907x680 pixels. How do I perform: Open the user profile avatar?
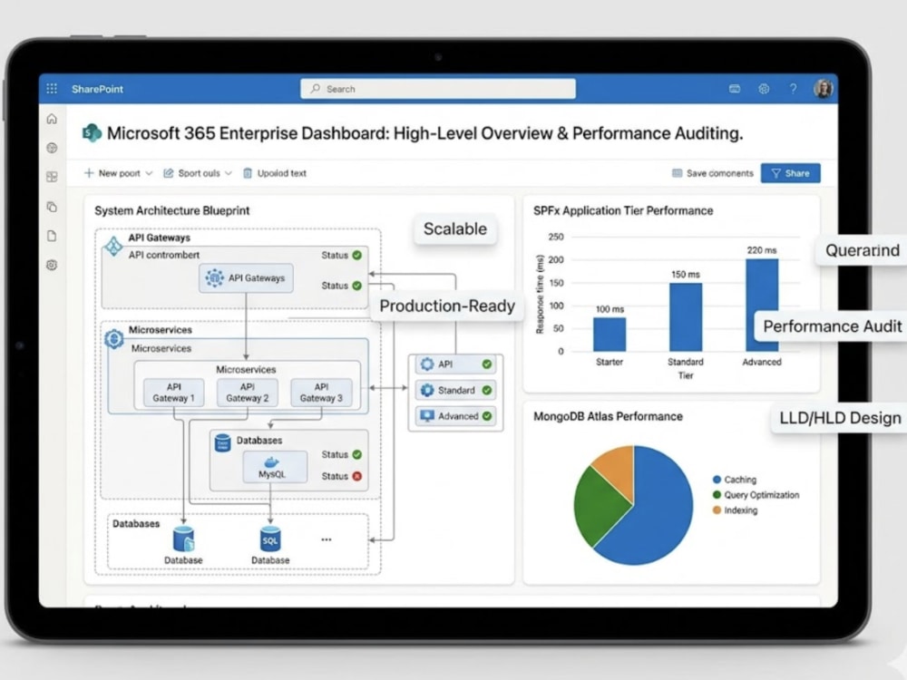824,89
